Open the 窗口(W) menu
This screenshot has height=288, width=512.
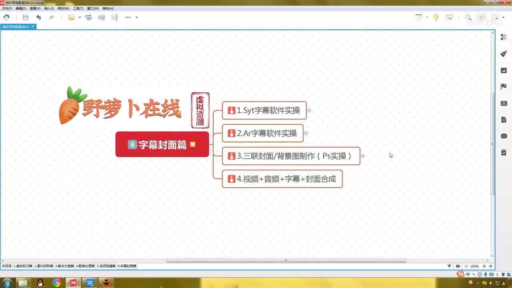93,8
